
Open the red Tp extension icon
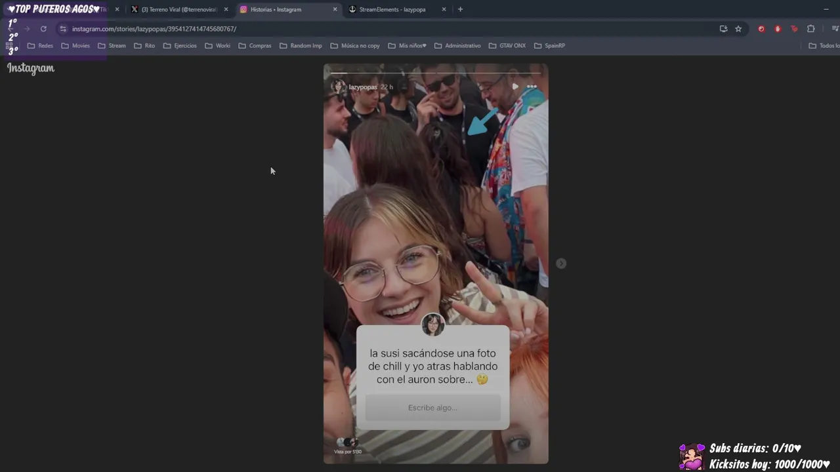click(x=794, y=29)
